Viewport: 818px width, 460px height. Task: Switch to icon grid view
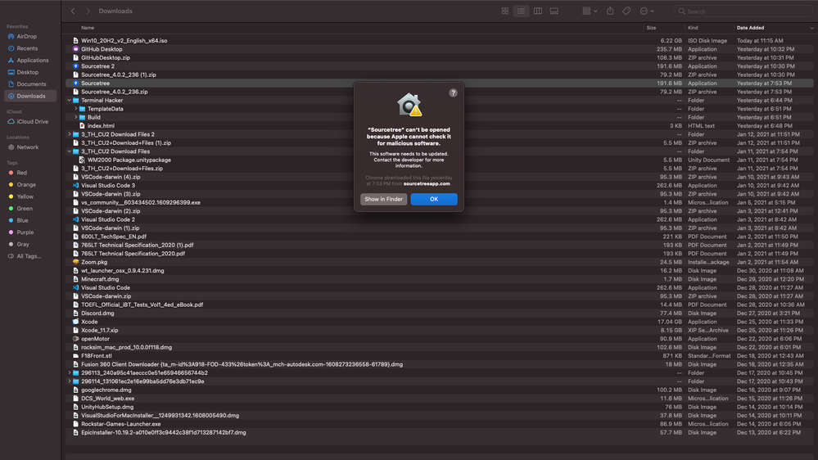(504, 11)
